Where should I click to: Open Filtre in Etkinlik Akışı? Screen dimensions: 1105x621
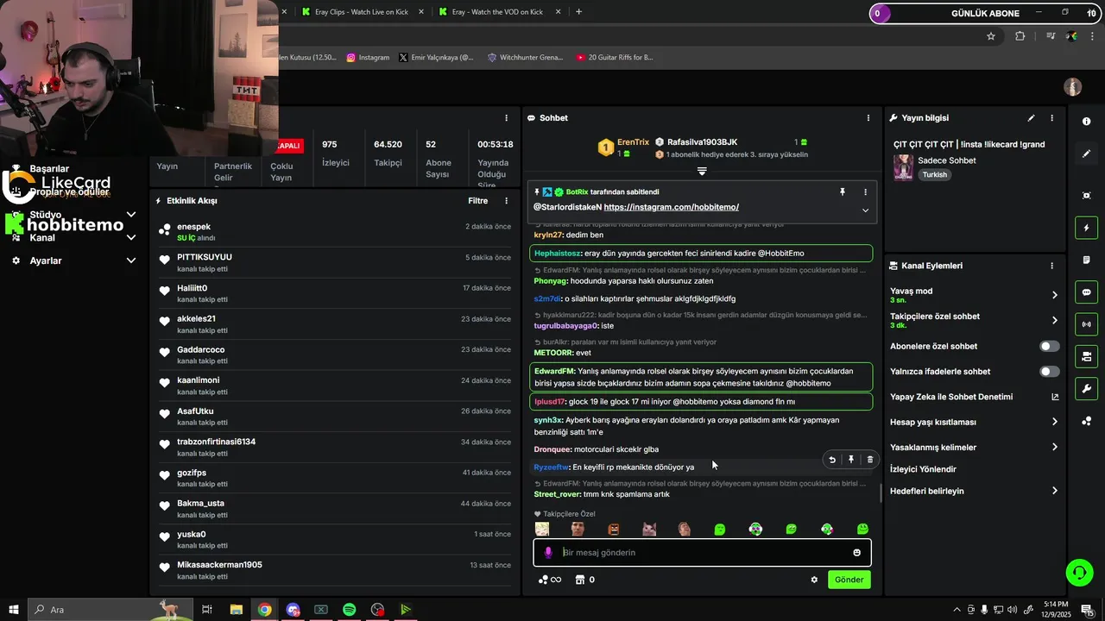tap(477, 201)
